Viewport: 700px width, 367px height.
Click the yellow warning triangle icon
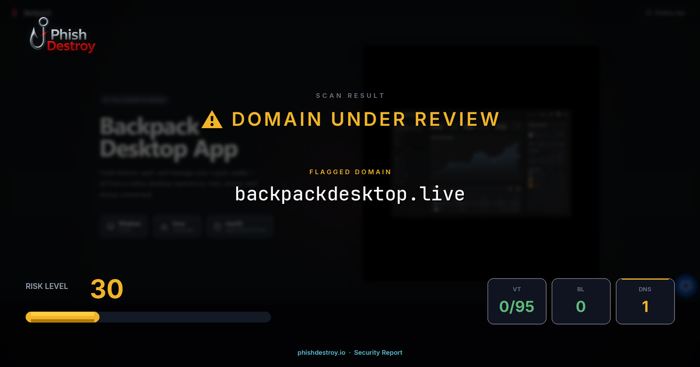pyautogui.click(x=211, y=119)
